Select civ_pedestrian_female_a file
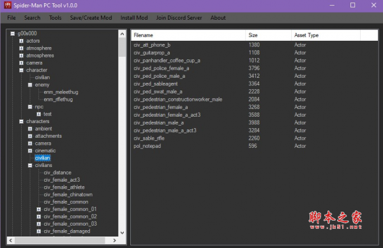The width and height of the screenshot is (383, 248). pos(254,107)
